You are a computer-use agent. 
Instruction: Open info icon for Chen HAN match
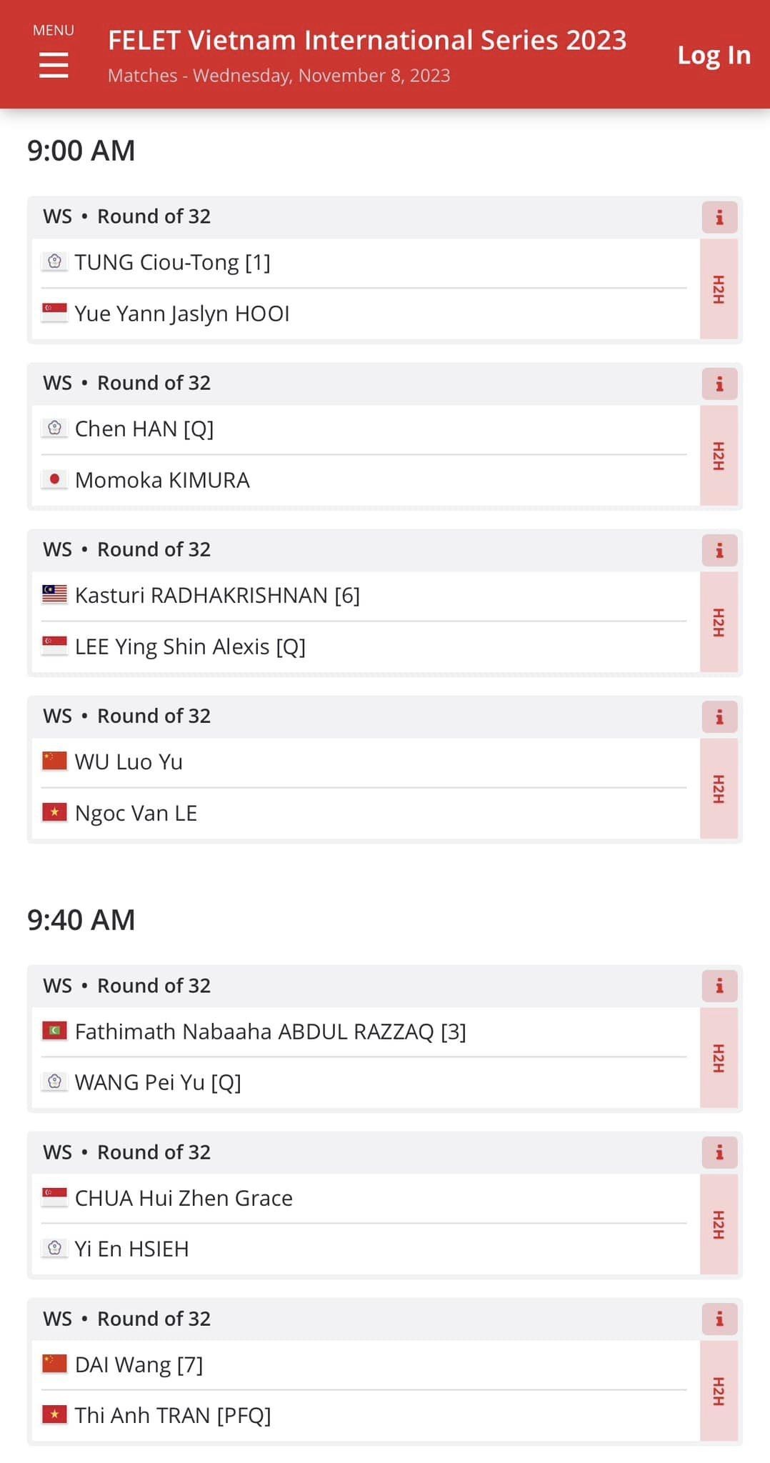pos(719,384)
